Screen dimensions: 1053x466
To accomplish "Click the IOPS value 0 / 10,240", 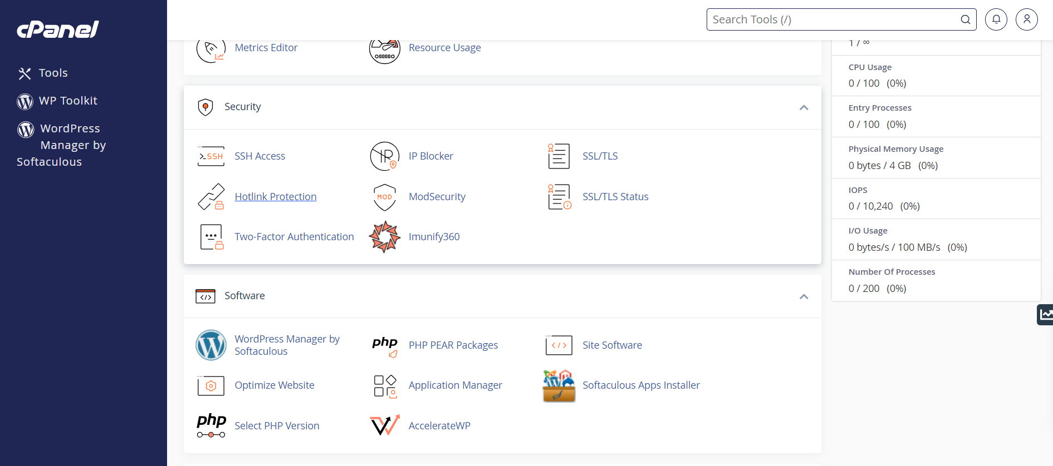I will (871, 206).
